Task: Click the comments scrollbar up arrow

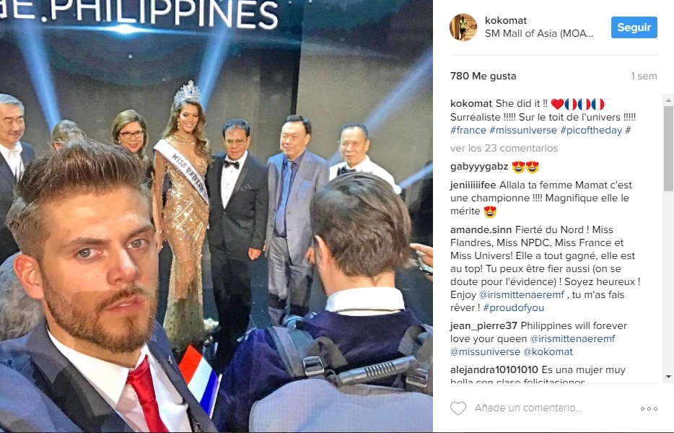Action: click(x=668, y=100)
